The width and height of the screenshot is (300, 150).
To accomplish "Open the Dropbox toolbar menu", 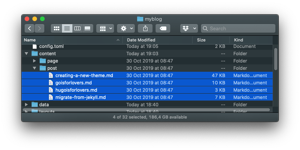I will pos(189,28).
